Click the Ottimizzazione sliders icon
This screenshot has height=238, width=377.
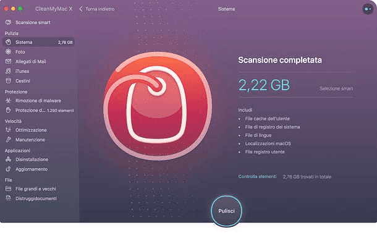tap(8, 130)
